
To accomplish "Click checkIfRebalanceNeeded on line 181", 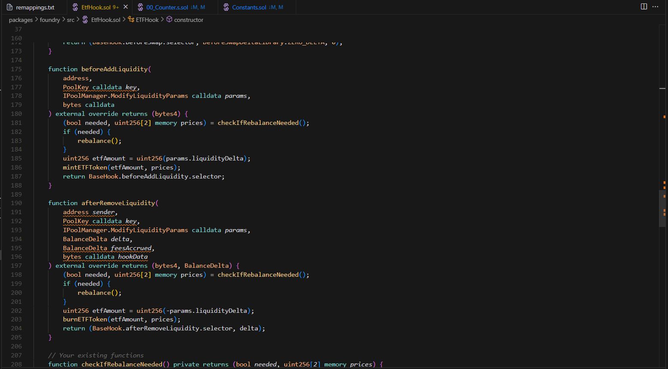I will (x=258, y=123).
